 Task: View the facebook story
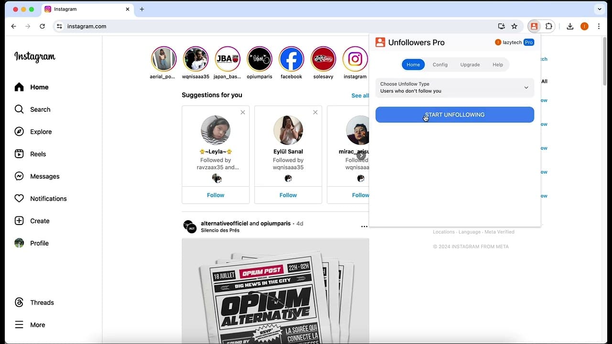tap(291, 59)
